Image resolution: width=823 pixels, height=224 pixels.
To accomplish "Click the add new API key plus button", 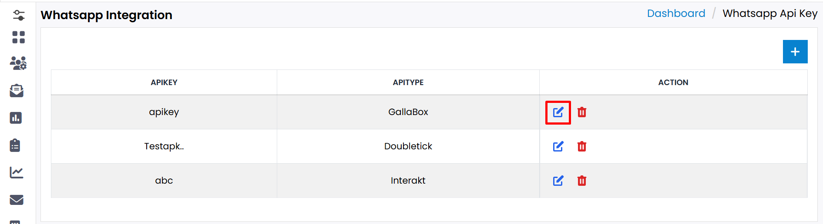I will tap(795, 52).
